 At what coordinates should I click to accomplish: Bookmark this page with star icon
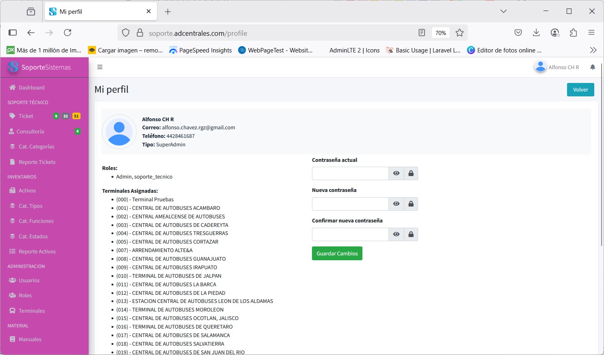coord(460,33)
